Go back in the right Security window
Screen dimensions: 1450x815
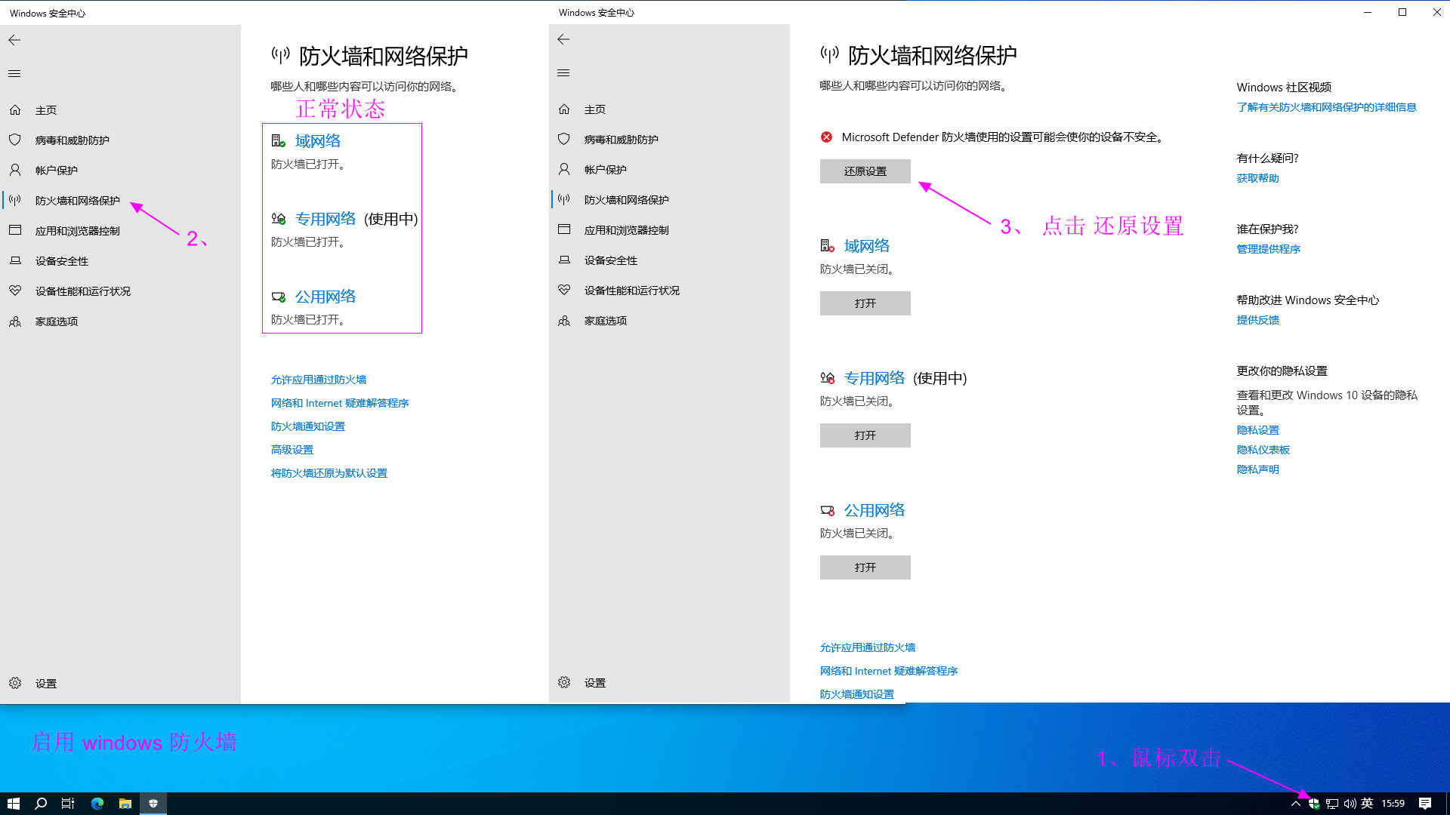coord(563,39)
